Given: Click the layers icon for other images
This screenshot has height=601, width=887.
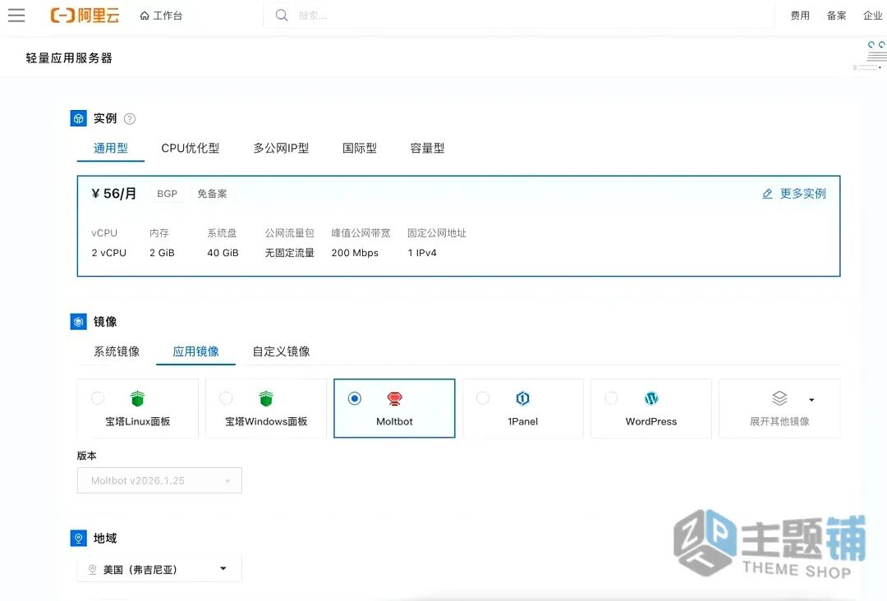Looking at the screenshot, I should click(779, 398).
